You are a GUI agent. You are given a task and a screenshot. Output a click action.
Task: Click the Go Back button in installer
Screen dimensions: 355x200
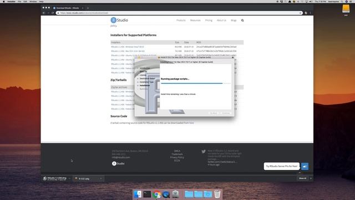click(214, 113)
